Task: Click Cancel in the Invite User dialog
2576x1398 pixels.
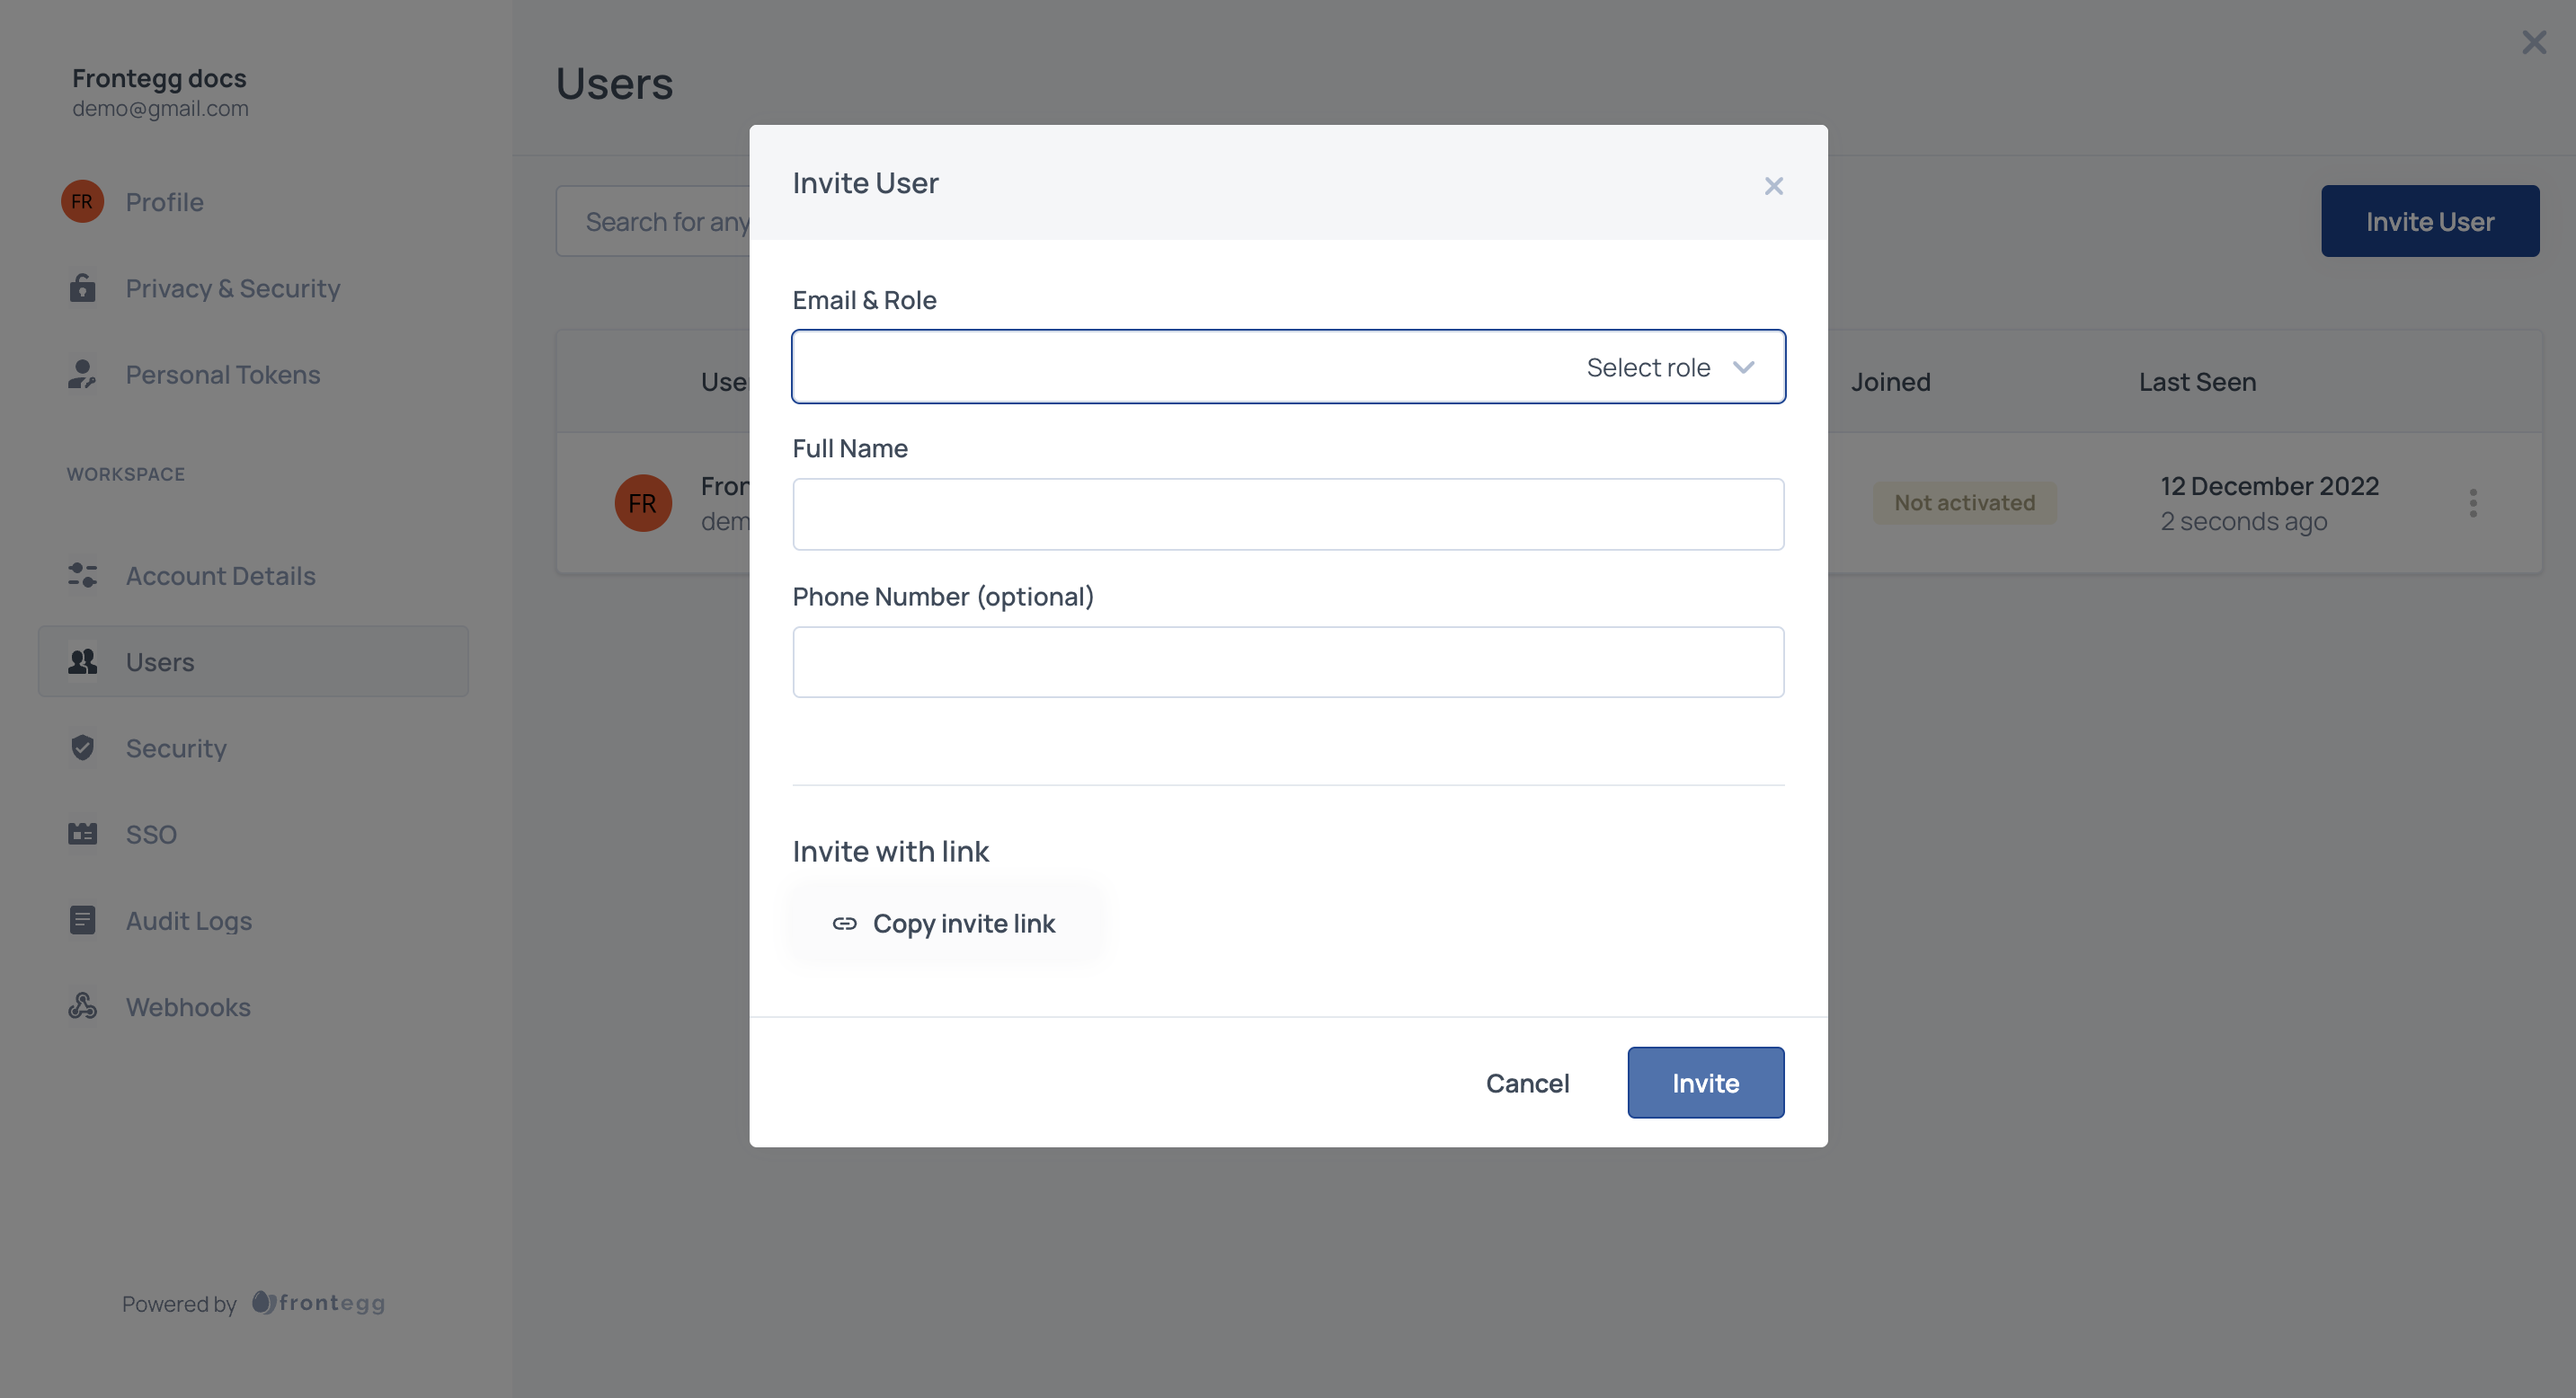Action: 1527,1084
